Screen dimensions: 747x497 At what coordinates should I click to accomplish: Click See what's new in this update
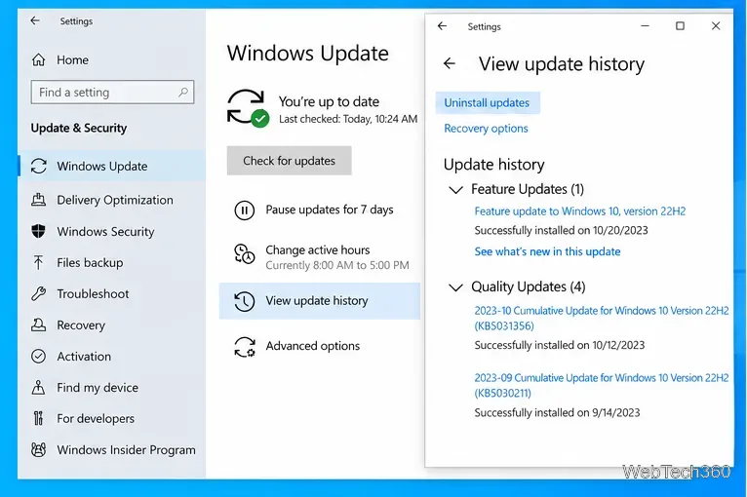click(547, 251)
